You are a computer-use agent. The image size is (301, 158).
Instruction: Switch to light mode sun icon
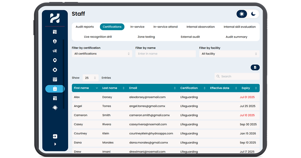242,14
